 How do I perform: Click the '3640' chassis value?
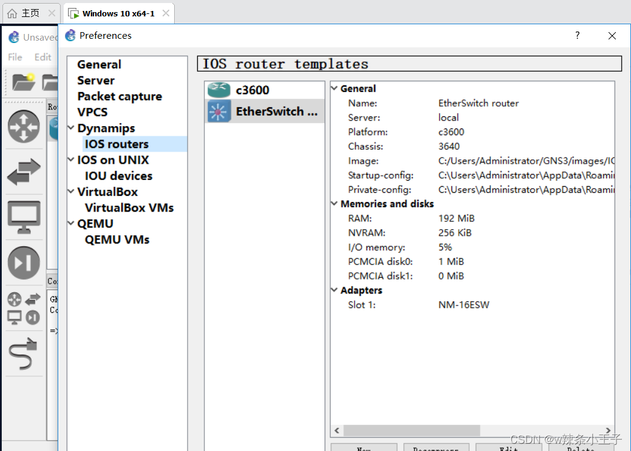click(x=449, y=146)
